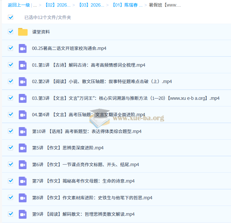Click video icon for 第6讲 作文 file
The image size is (231, 223).
(x=23, y=165)
